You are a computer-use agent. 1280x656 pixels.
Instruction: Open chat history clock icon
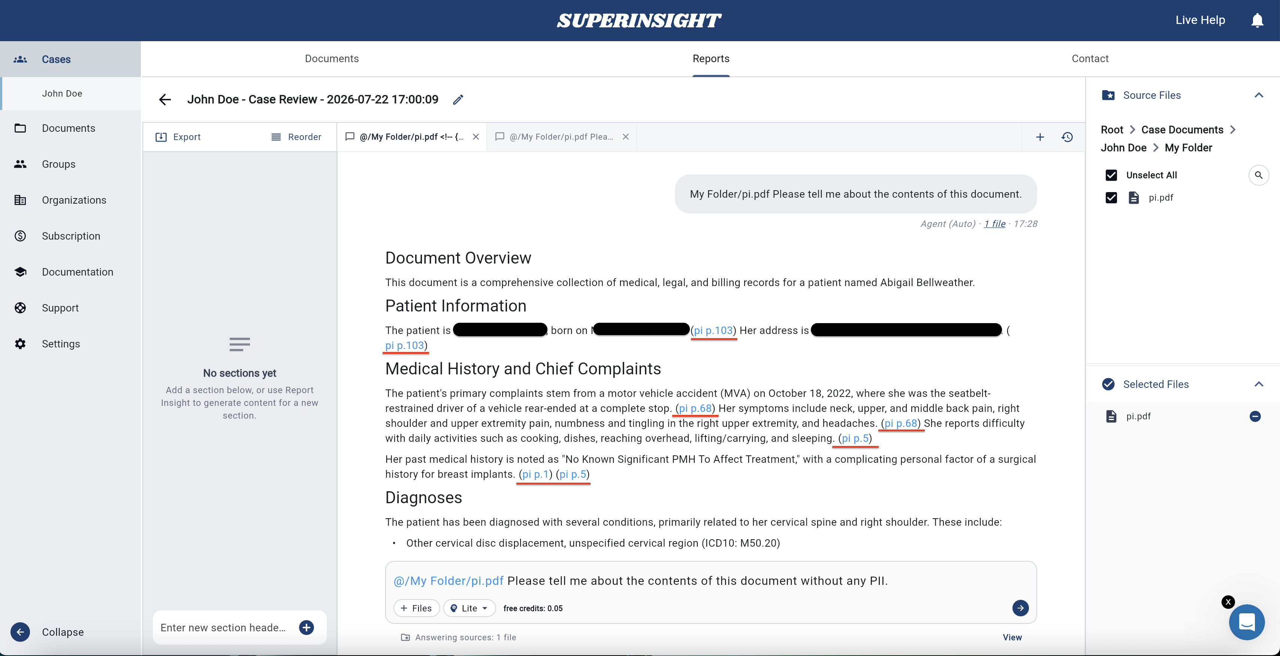1067,137
